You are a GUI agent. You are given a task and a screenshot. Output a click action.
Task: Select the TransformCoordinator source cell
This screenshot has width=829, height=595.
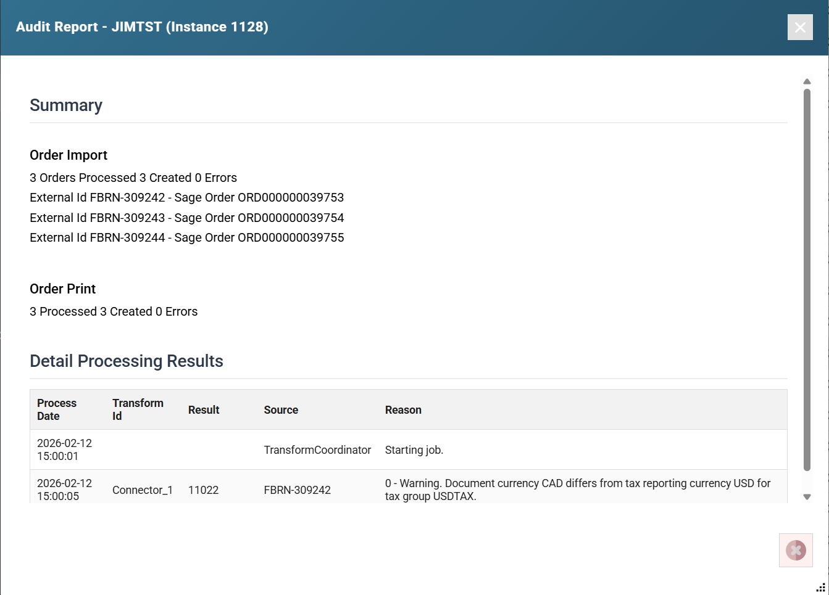pyautogui.click(x=317, y=450)
